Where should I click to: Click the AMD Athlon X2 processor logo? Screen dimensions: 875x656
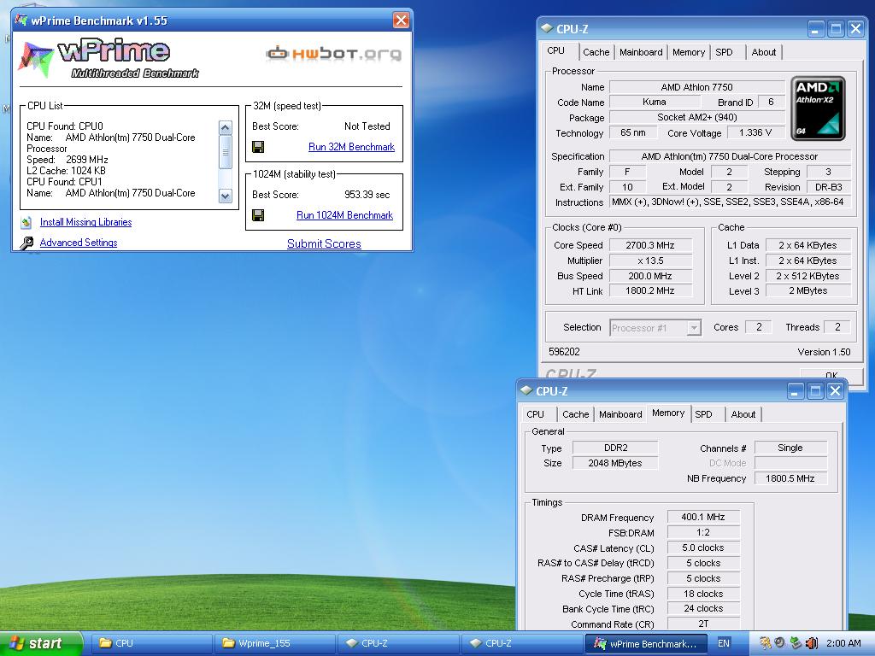click(x=818, y=108)
